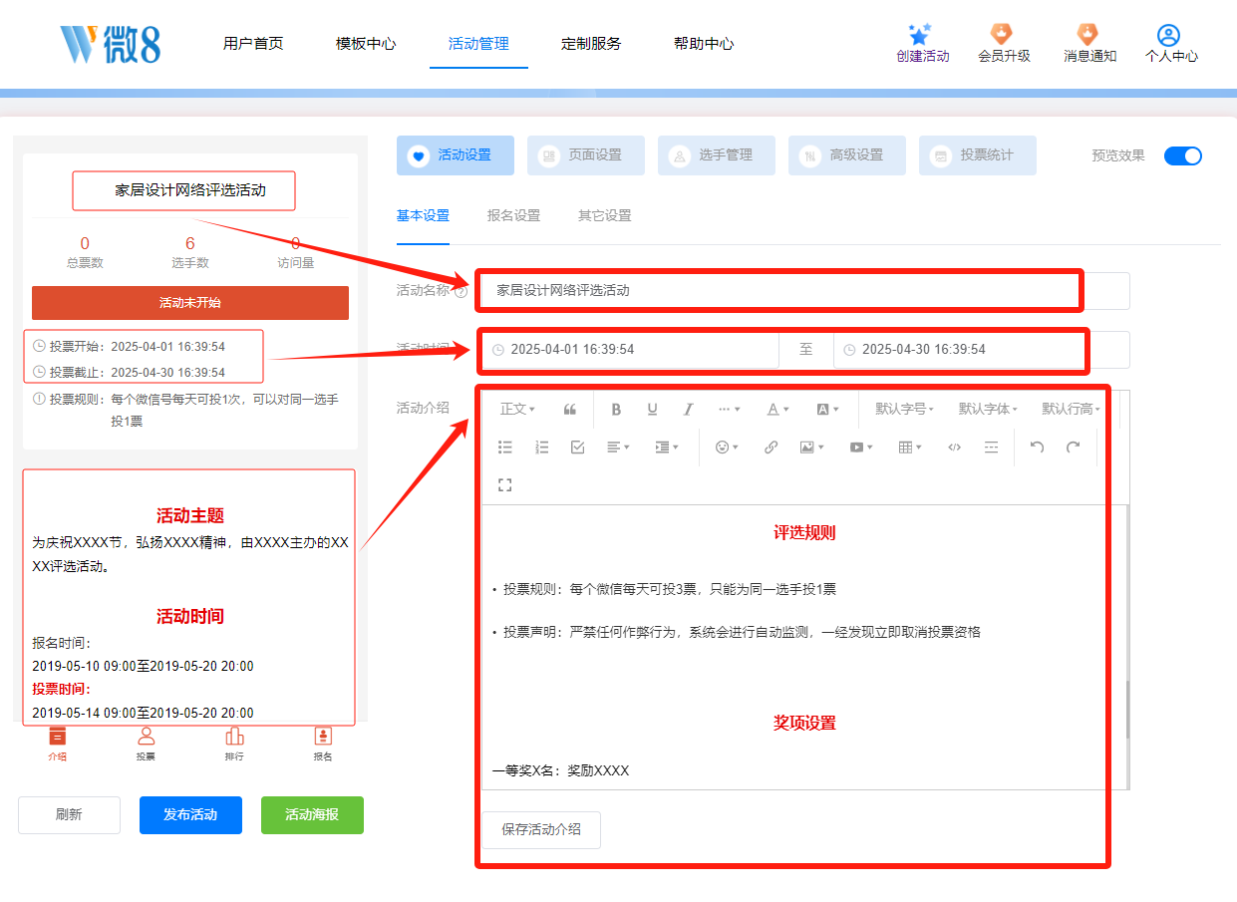Toggle the 预览效果 switch
This screenshot has width=1237, height=902.
point(1183,155)
